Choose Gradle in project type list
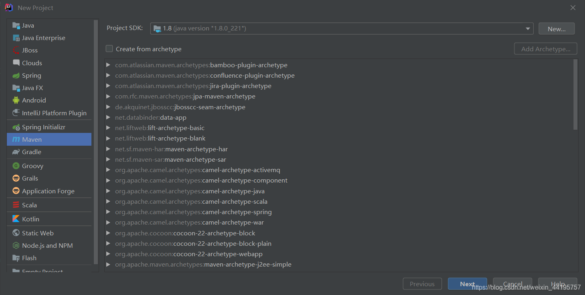Screen dimensions: 585x295 pos(49,152)
